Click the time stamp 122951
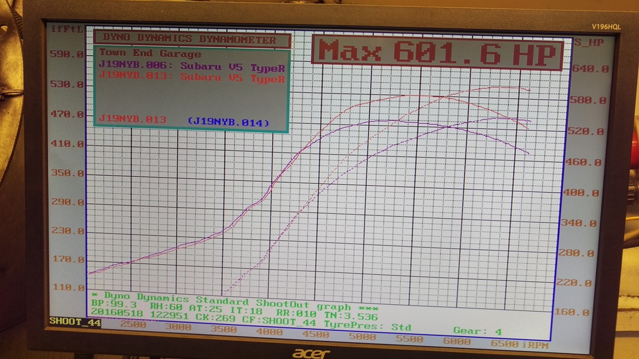Viewport: 639px width, 359px height. click(169, 315)
